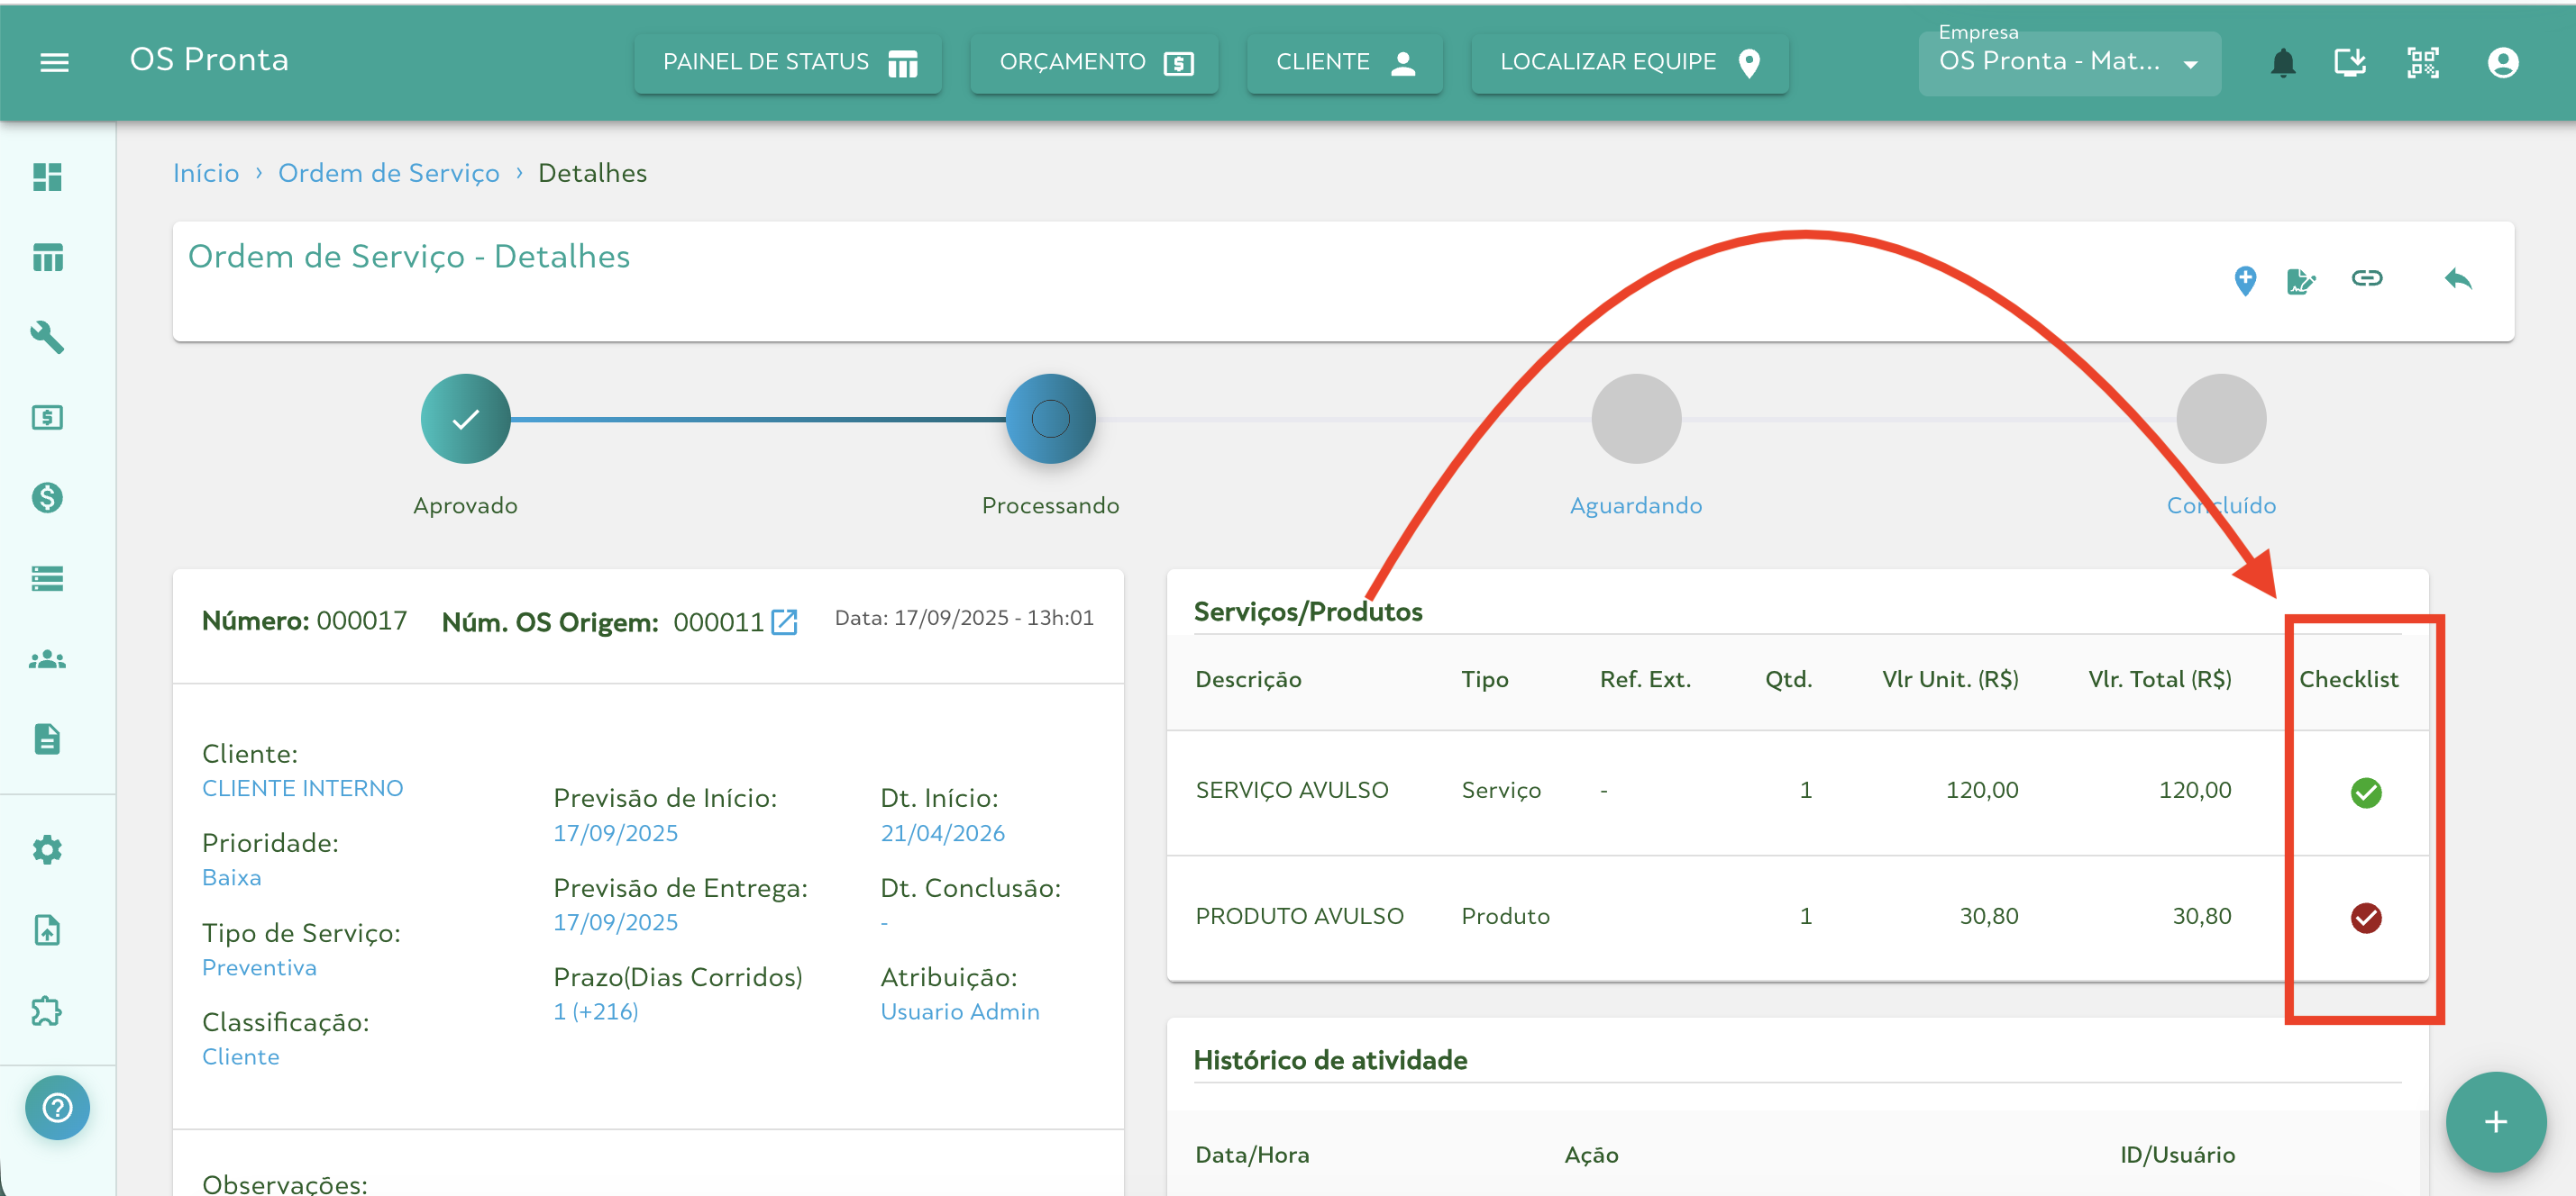2576x1196 pixels.
Task: Open the wrench tools sidebar icon
Action: point(47,338)
